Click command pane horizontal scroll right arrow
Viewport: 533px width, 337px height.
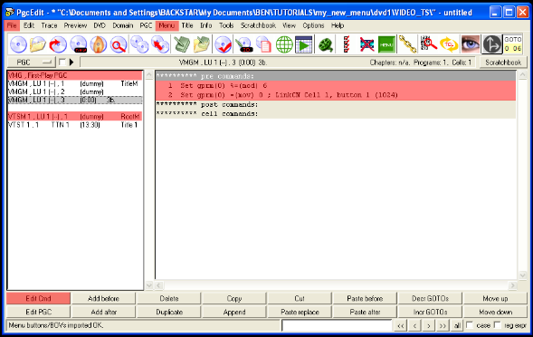click(512, 285)
